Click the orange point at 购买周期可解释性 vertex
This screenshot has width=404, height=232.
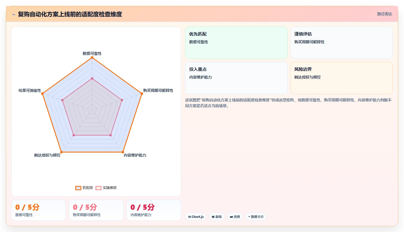[142, 94]
